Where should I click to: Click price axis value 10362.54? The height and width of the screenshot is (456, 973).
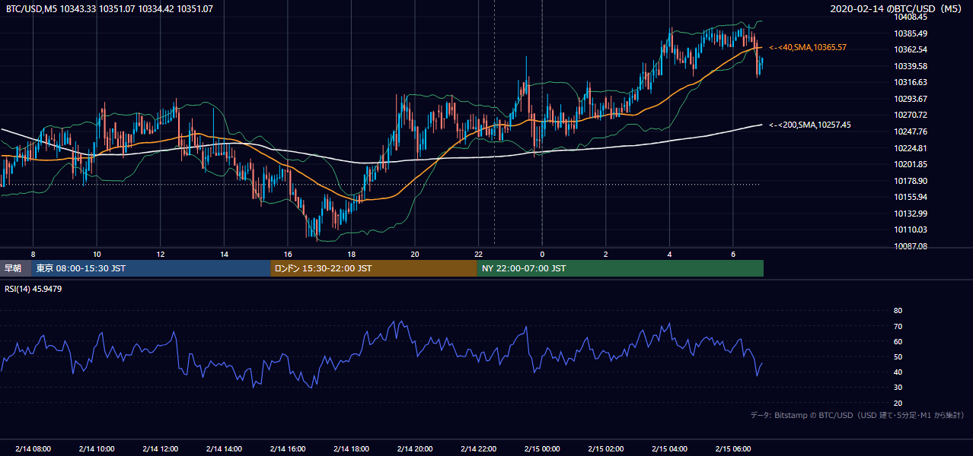click(911, 49)
